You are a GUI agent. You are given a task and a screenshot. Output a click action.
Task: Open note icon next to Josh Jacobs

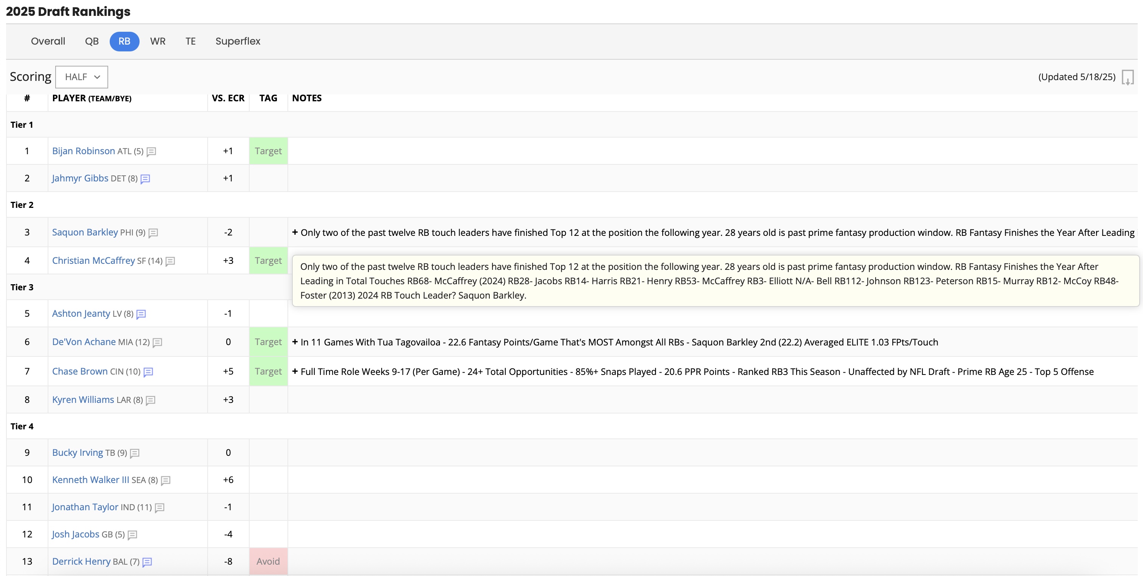tap(132, 535)
